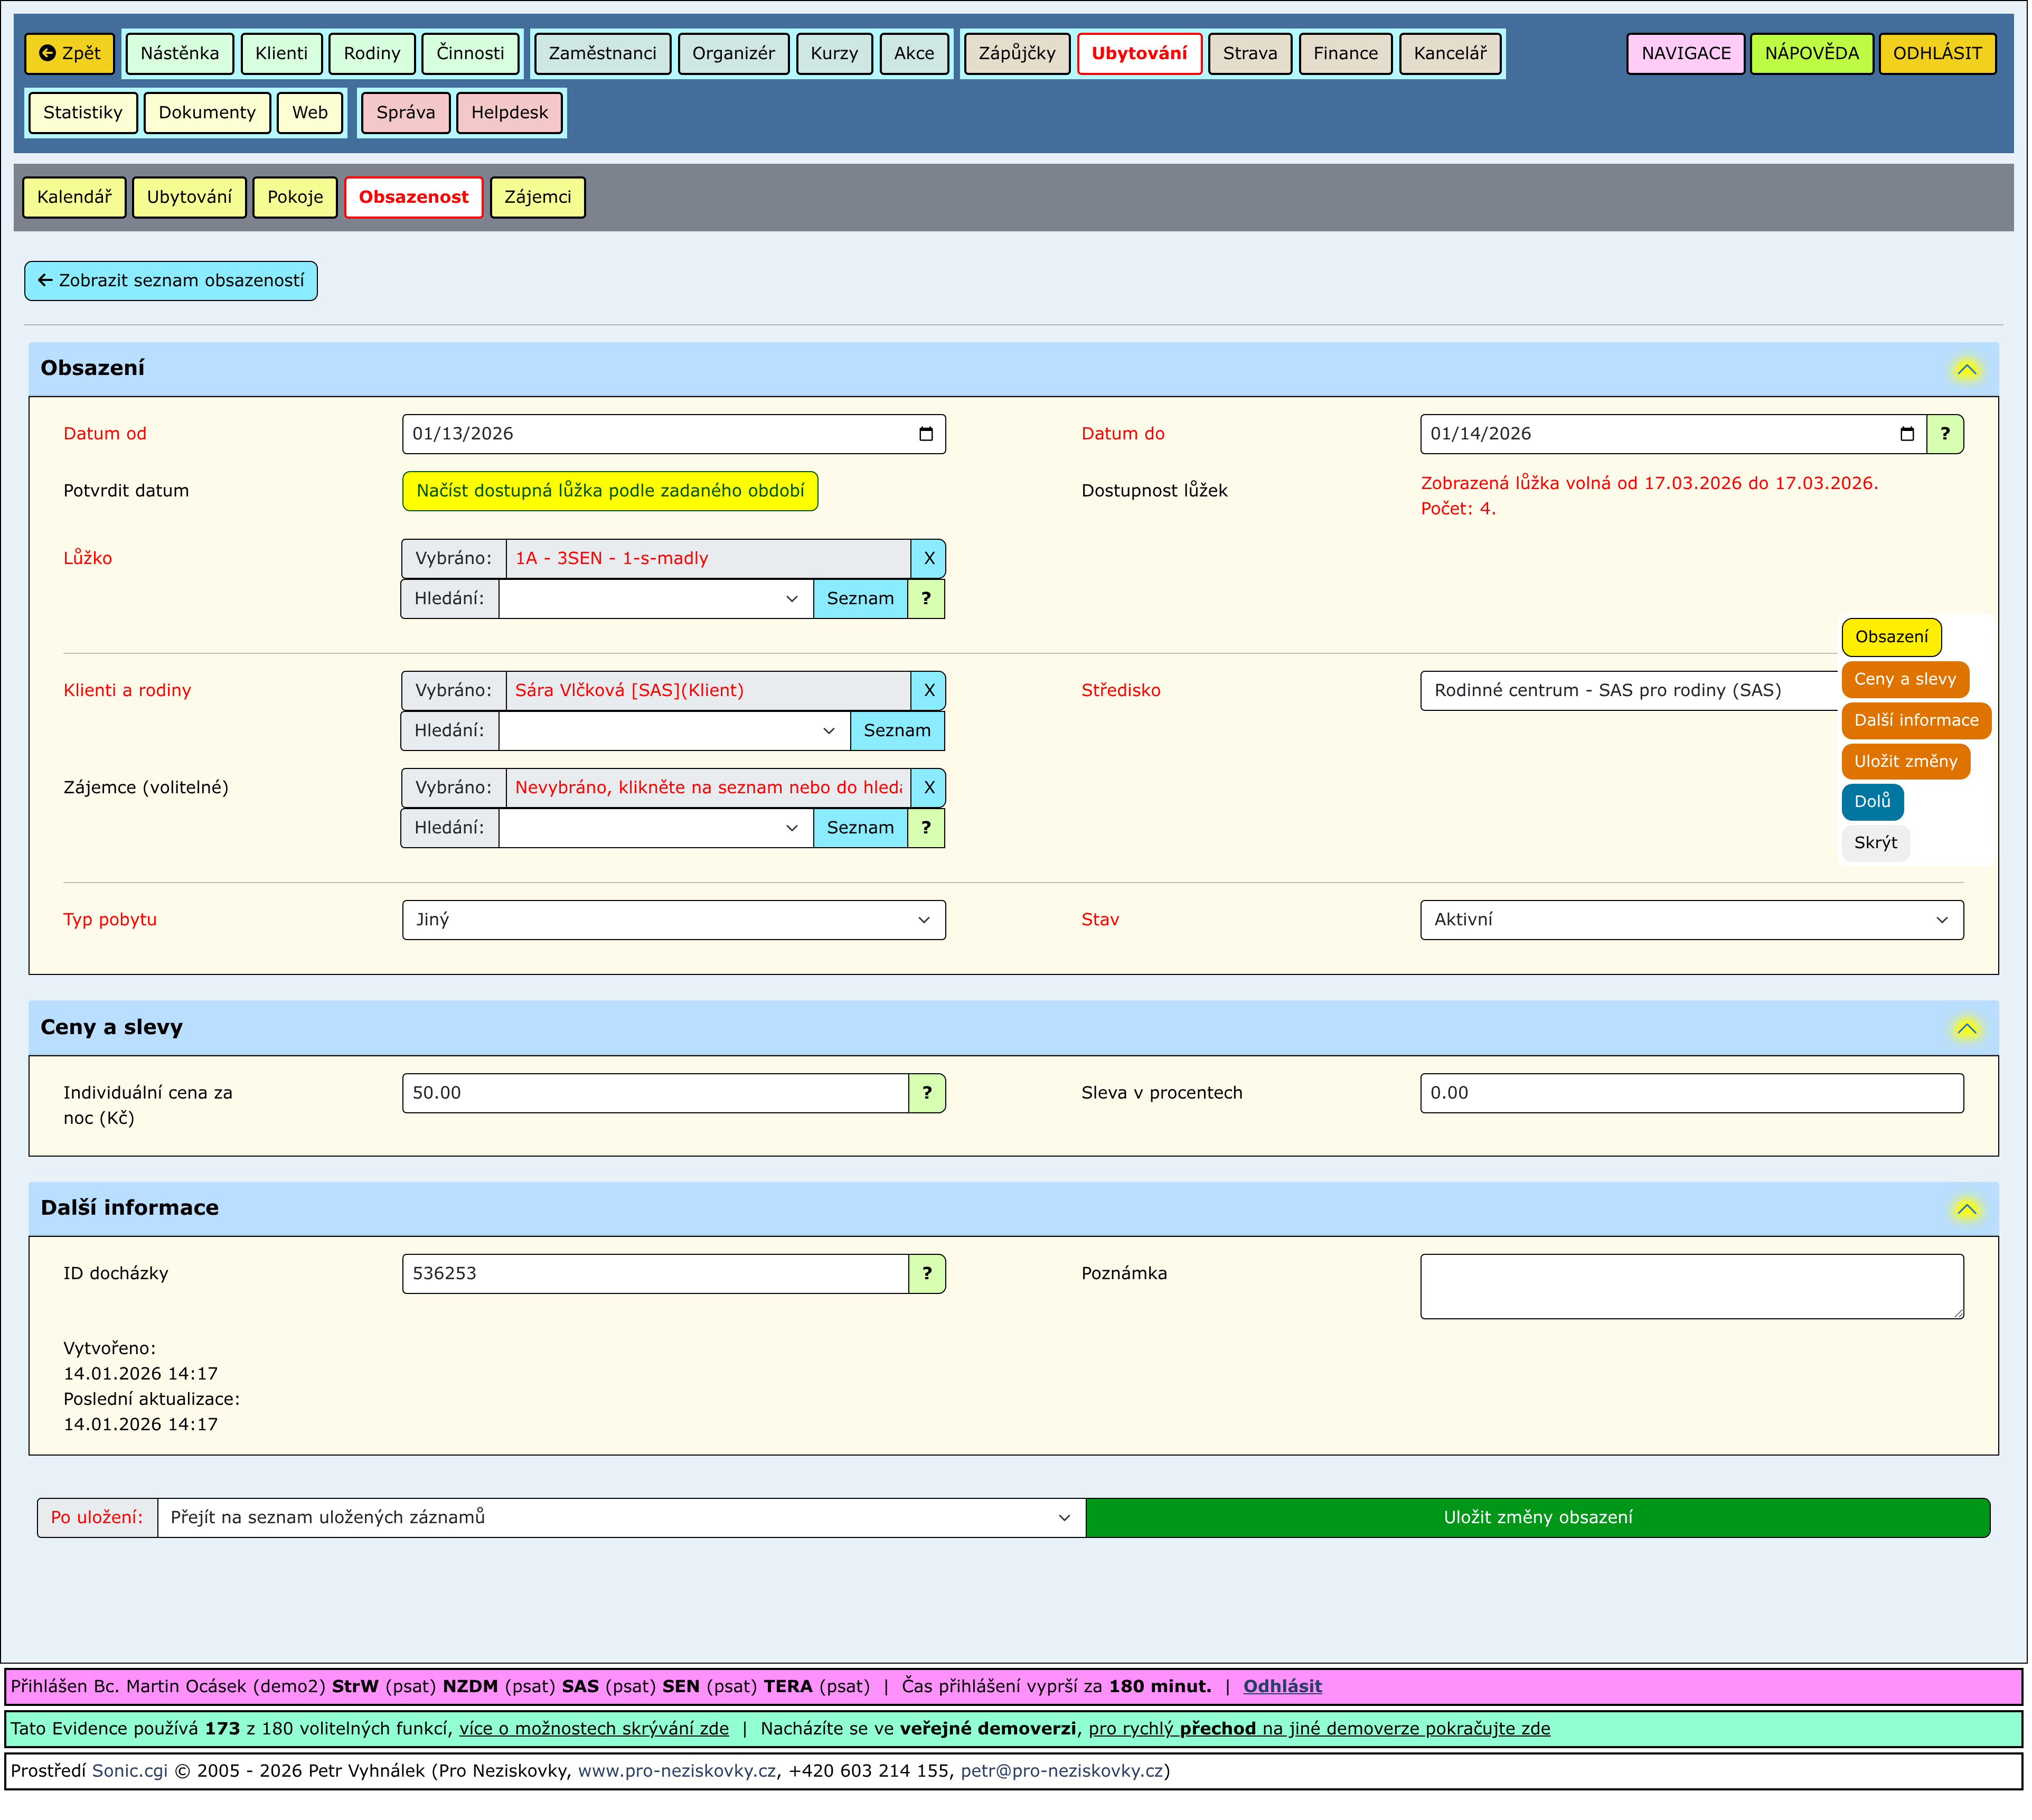Click help icon beside Individuální cena field
Screen dimensions: 2032x1820
click(927, 1094)
